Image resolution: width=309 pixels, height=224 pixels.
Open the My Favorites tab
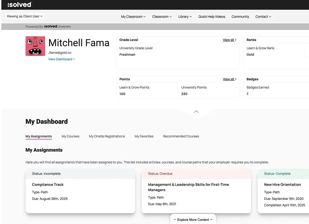144,136
